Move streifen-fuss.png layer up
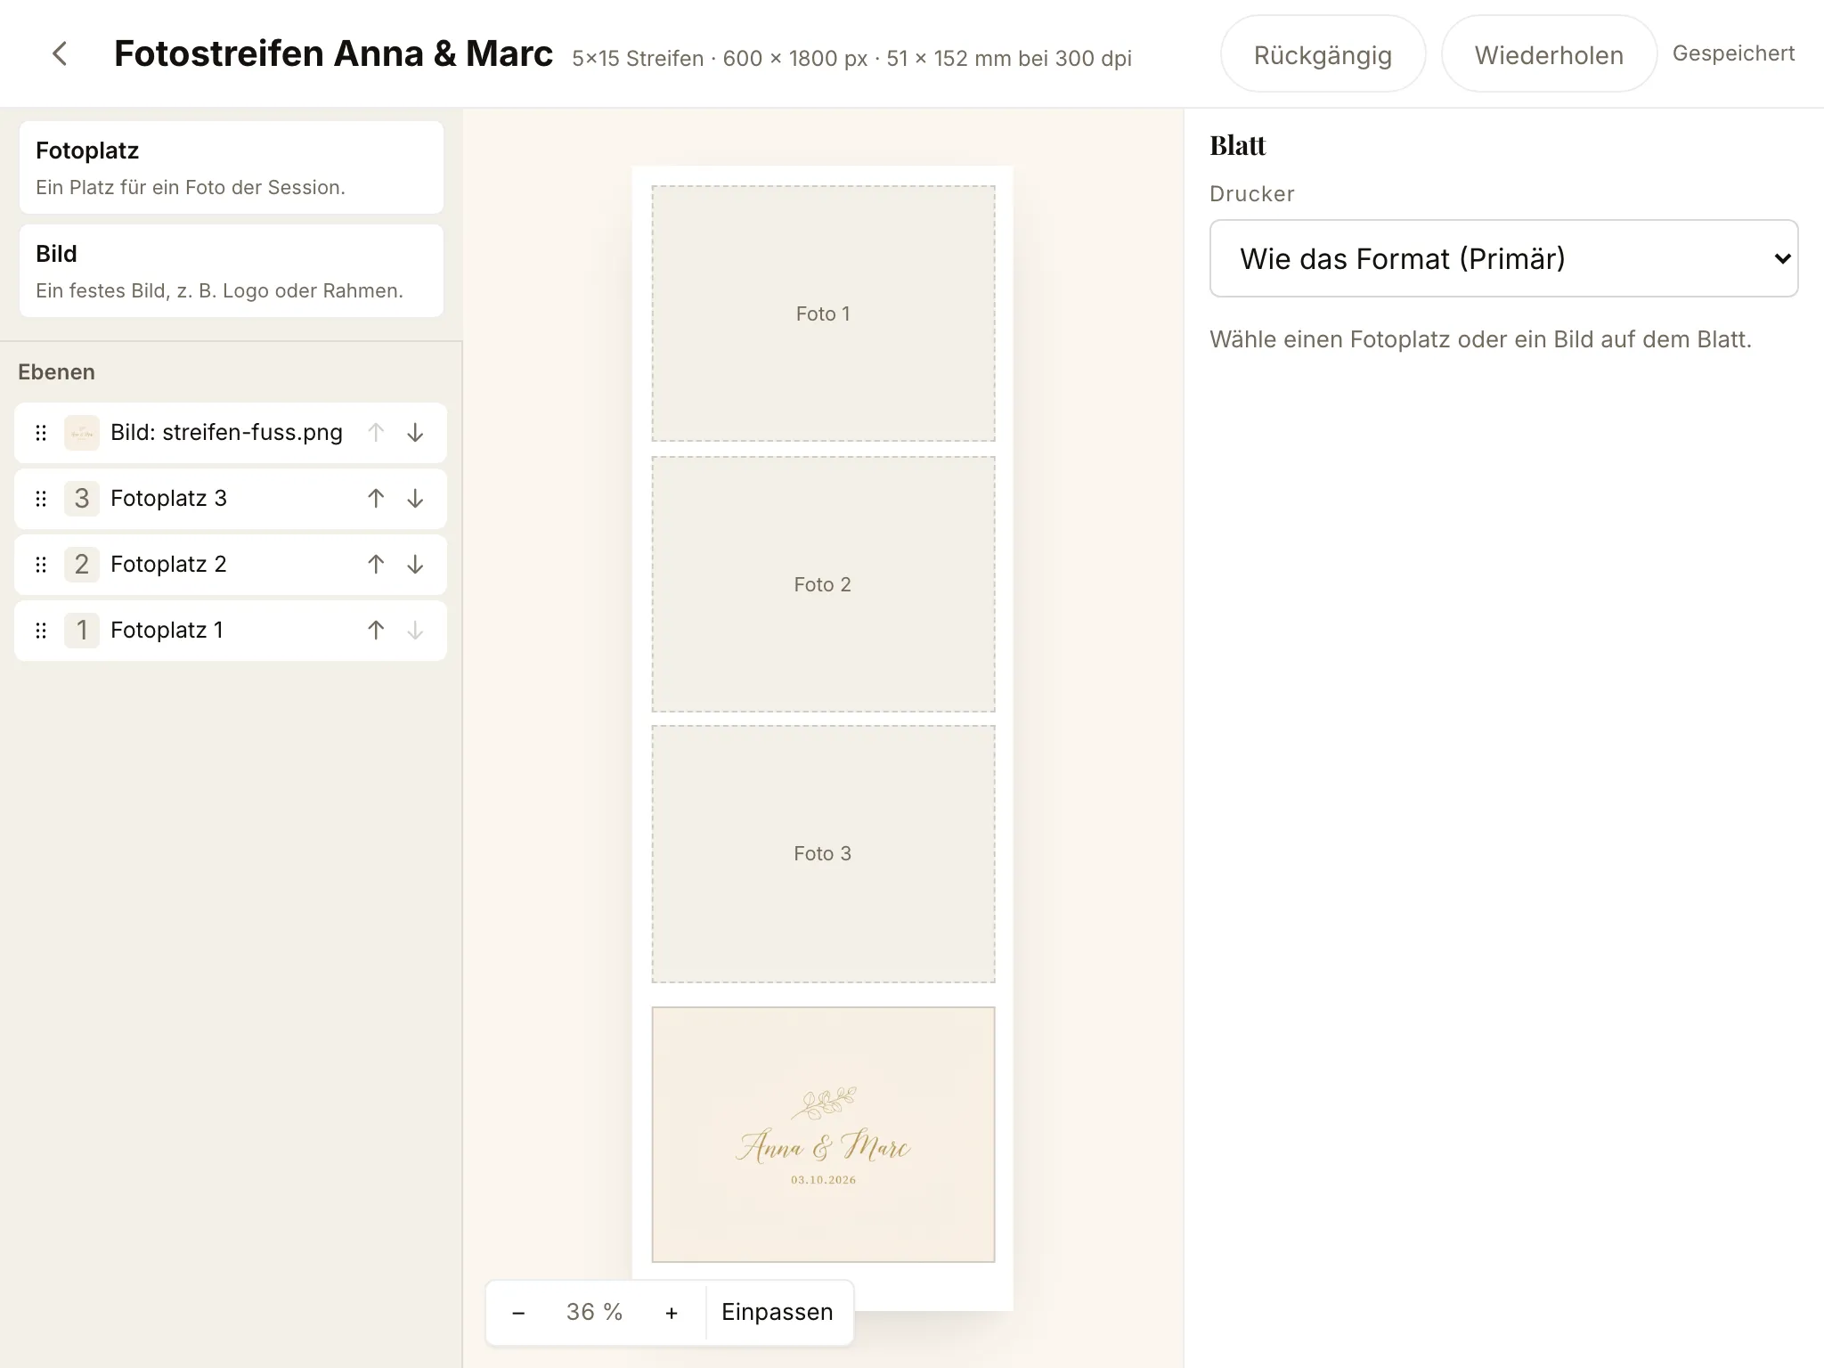Image resolution: width=1824 pixels, height=1368 pixels. [x=376, y=433]
